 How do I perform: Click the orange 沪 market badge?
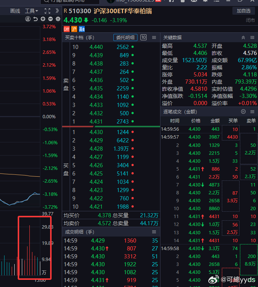[74, 29]
